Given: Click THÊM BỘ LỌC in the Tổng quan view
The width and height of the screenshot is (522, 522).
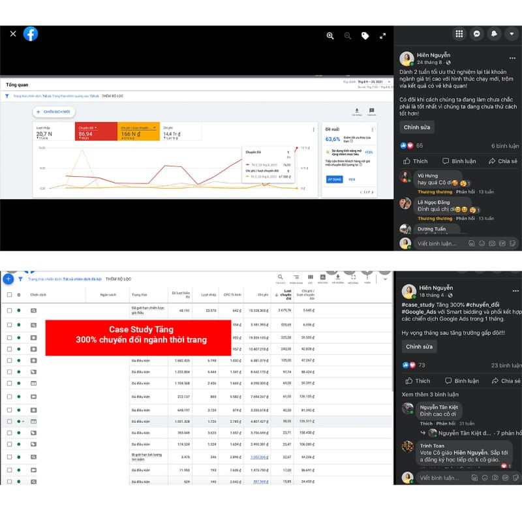Looking at the screenshot, I should click(112, 96).
